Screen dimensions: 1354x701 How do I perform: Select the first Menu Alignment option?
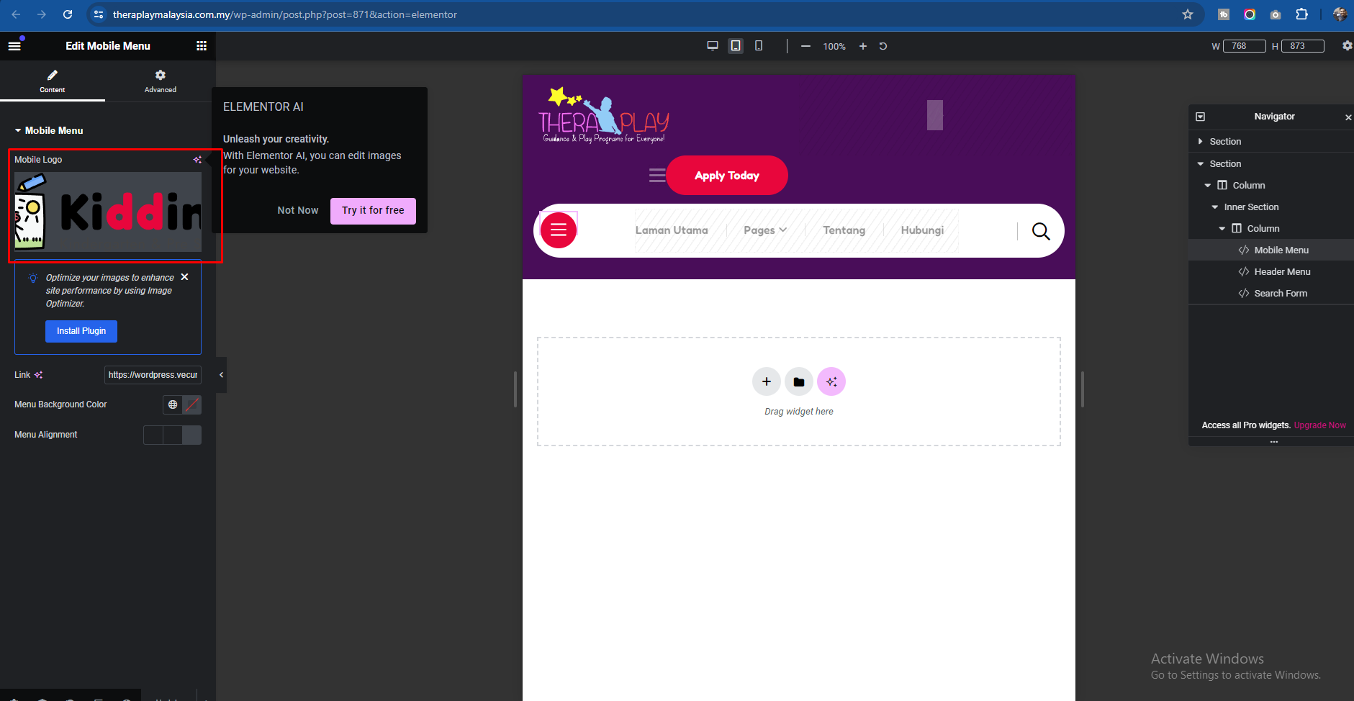click(153, 435)
